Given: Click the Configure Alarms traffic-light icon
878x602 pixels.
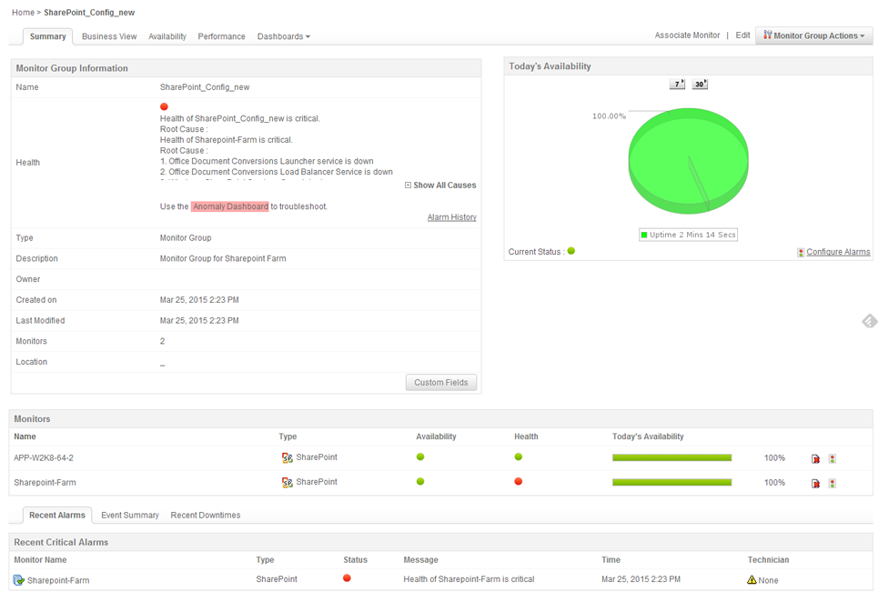Looking at the screenshot, I should coord(801,252).
